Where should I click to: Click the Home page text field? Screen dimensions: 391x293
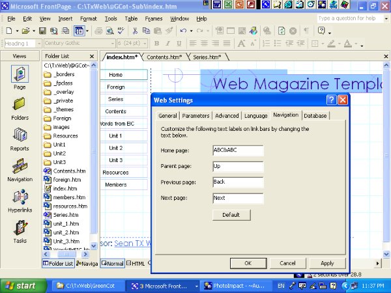click(238, 150)
